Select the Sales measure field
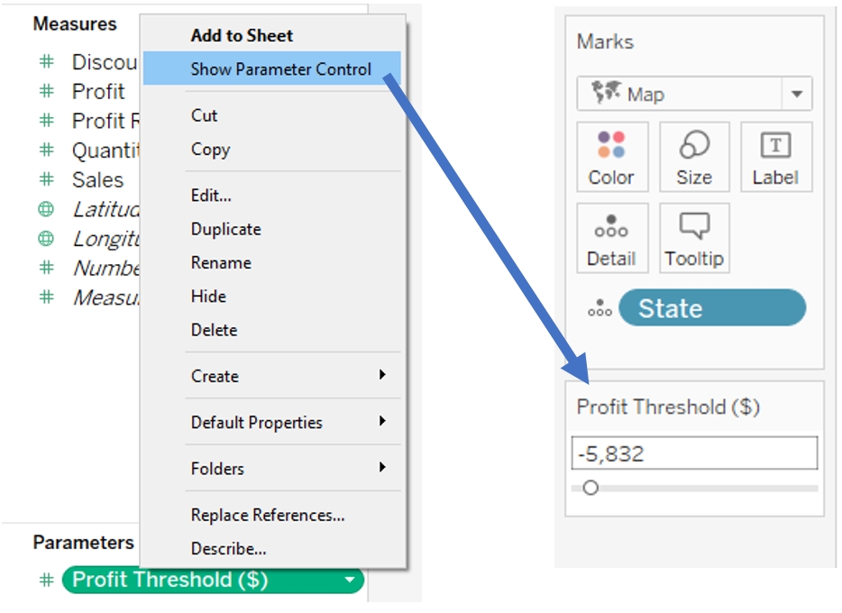This screenshot has height=613, width=842. [x=97, y=179]
